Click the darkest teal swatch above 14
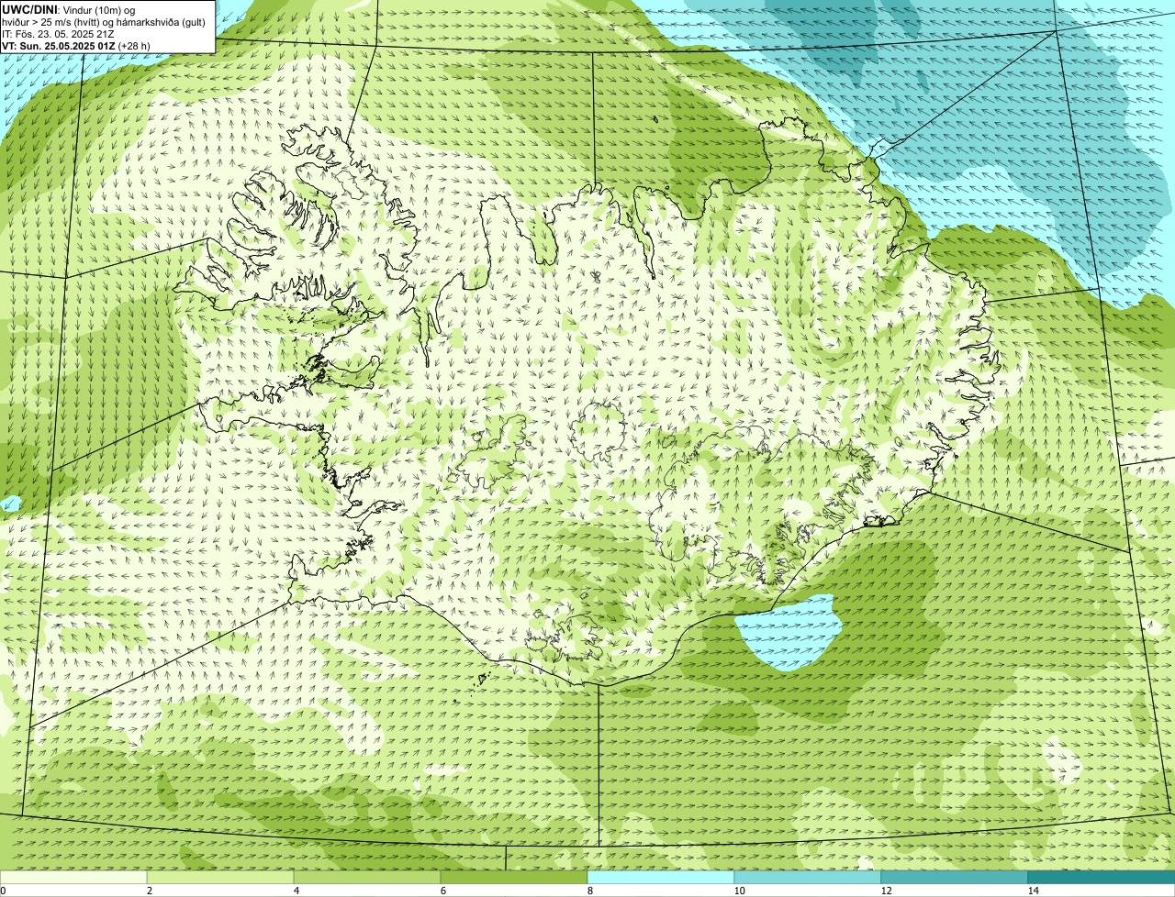This screenshot has height=897, width=1175. [x=1102, y=878]
